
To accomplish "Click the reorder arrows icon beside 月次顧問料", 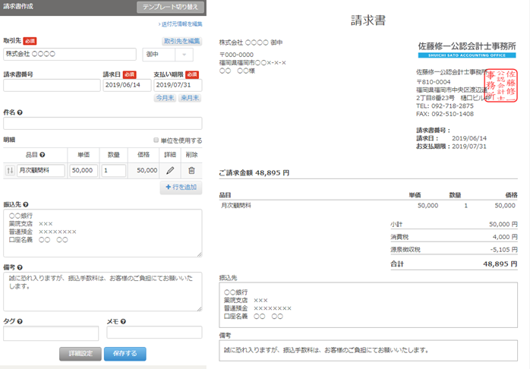I will click(10, 172).
